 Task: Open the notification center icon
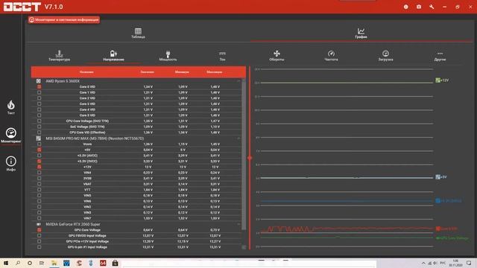tap(469, 263)
